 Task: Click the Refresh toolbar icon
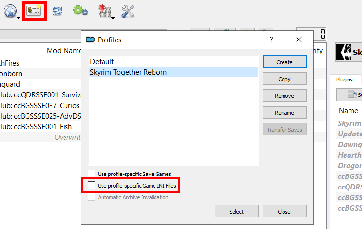tap(57, 11)
